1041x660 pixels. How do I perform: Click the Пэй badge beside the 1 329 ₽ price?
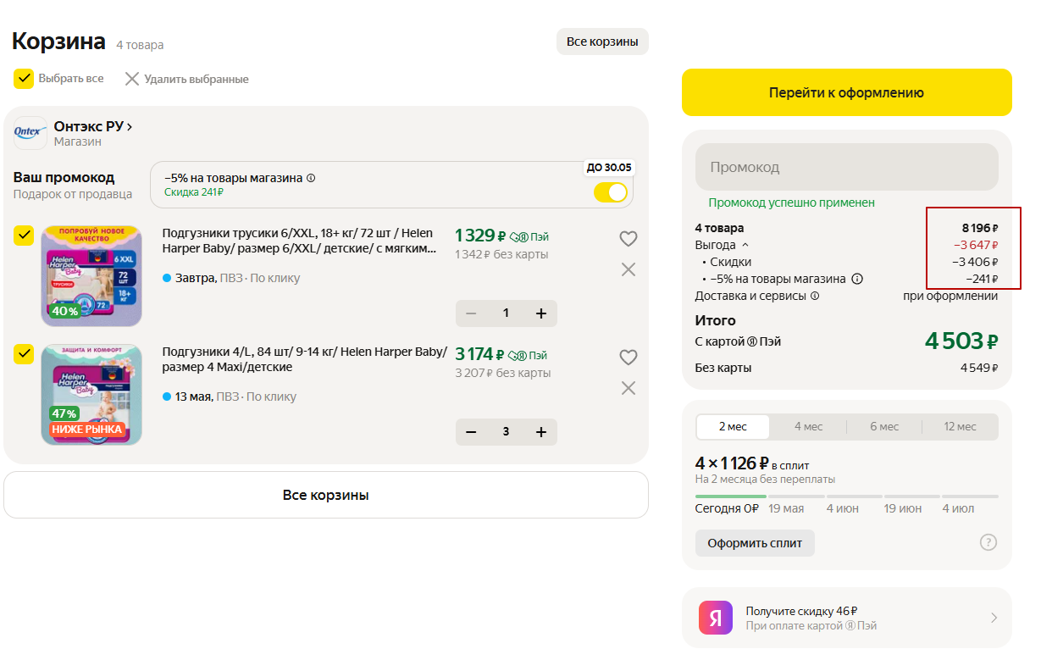click(x=529, y=237)
